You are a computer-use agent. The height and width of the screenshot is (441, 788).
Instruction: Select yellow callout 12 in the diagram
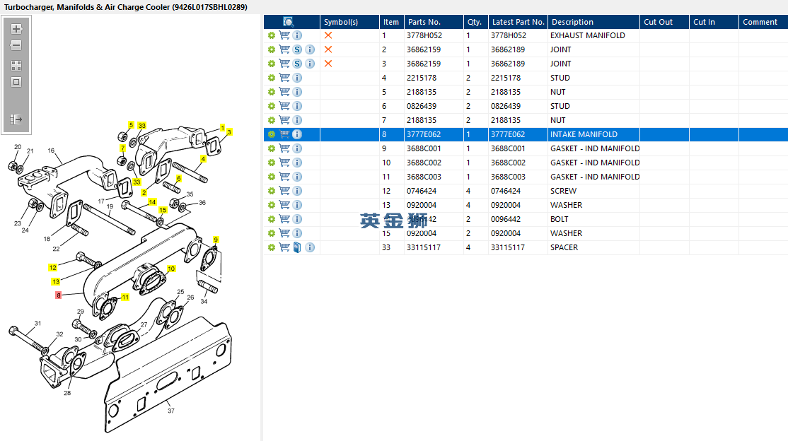point(53,268)
